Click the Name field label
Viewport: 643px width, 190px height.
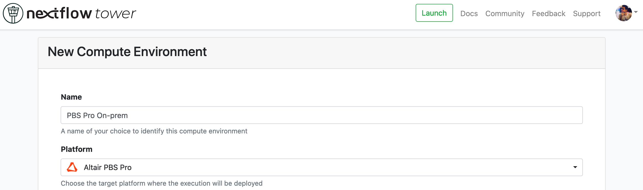click(x=71, y=97)
